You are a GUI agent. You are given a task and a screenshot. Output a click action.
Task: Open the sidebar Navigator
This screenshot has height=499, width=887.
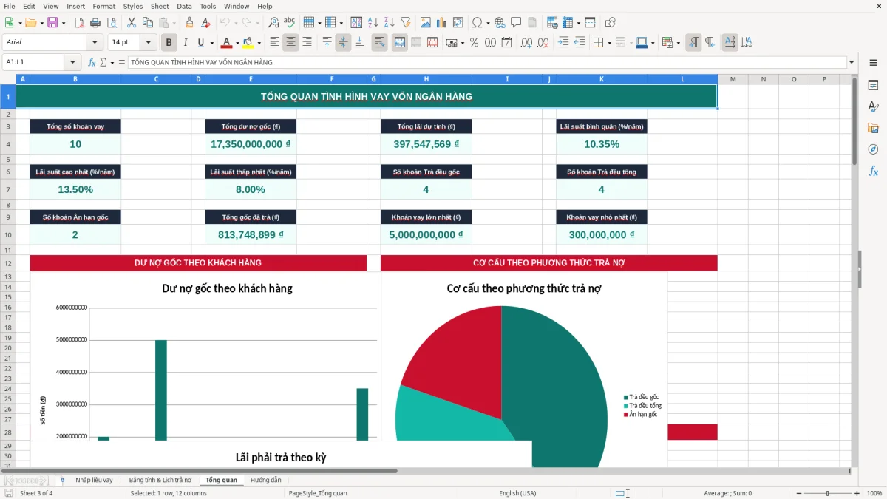(873, 149)
